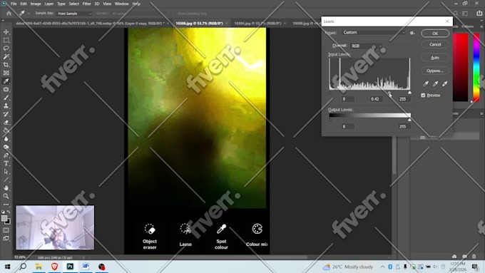The image size is (485, 273).
Task: Select the Magic Wand tool
Action: tap(6, 56)
